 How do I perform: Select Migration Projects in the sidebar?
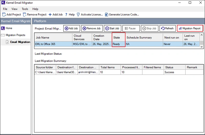(x=15, y=35)
